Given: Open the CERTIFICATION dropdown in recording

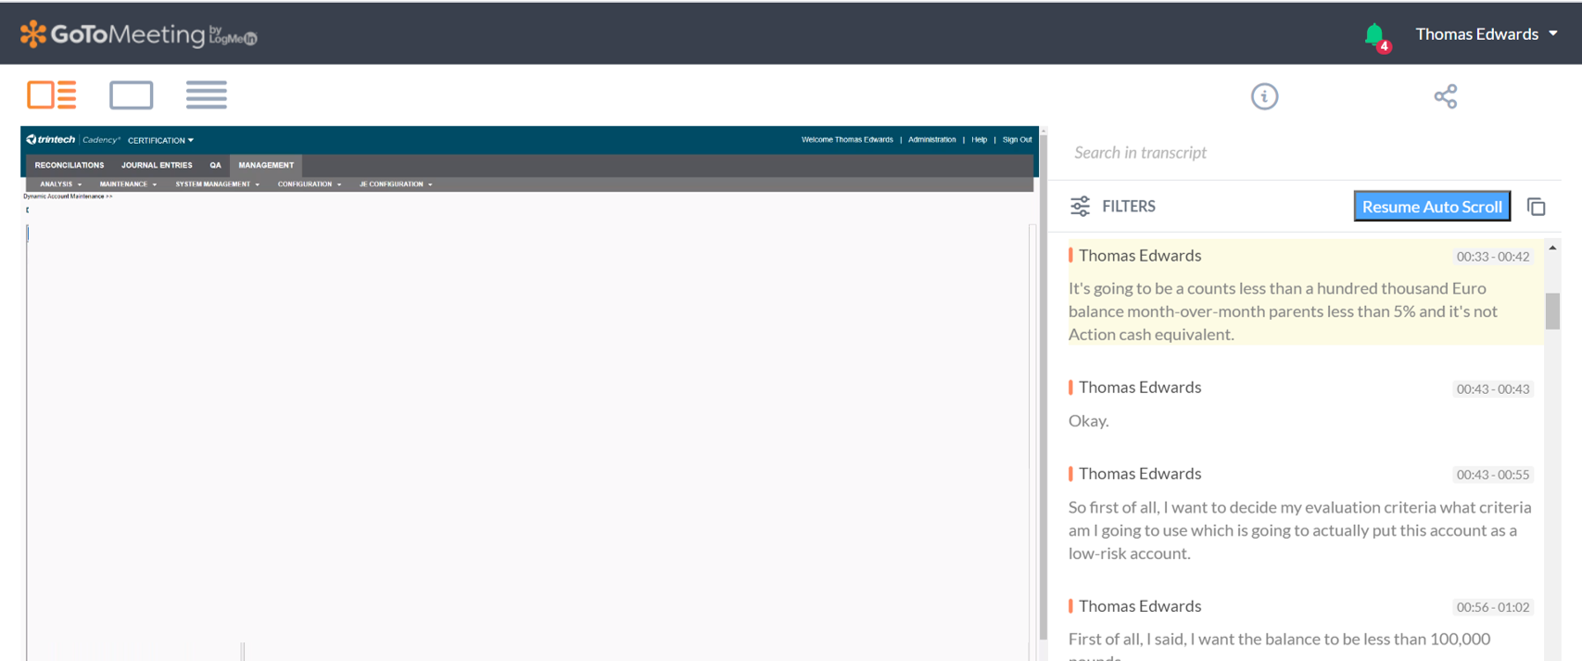Looking at the screenshot, I should coord(160,141).
